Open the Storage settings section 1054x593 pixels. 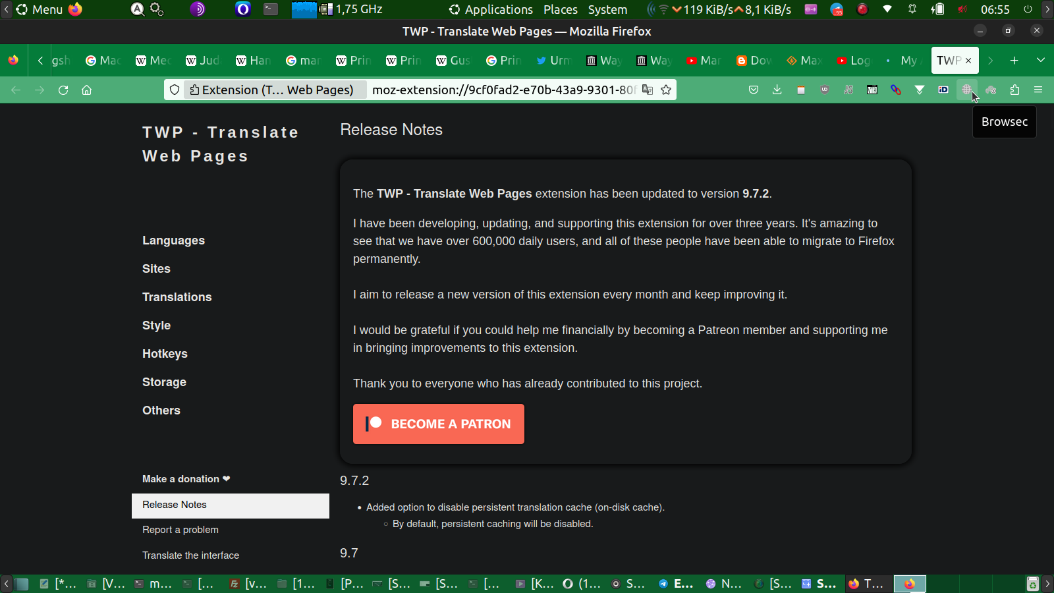(164, 382)
